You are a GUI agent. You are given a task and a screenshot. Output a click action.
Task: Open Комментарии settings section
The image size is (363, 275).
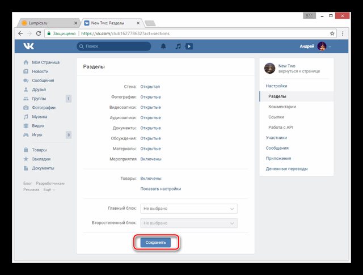282,107
